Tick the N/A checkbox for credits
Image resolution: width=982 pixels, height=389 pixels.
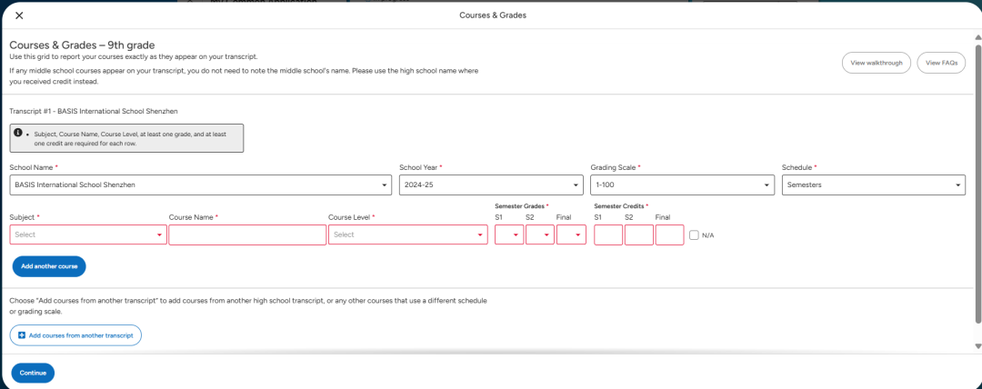pos(695,235)
